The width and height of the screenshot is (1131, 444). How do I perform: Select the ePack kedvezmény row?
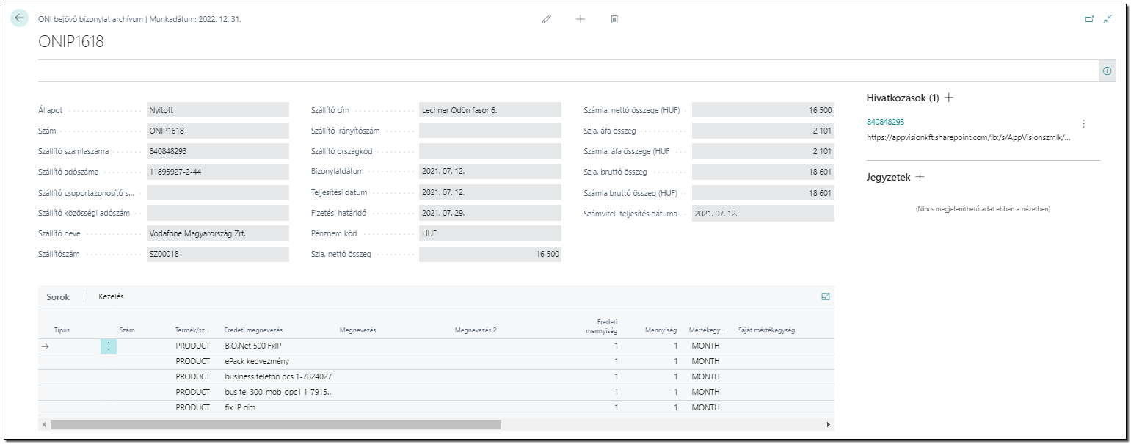click(x=436, y=361)
